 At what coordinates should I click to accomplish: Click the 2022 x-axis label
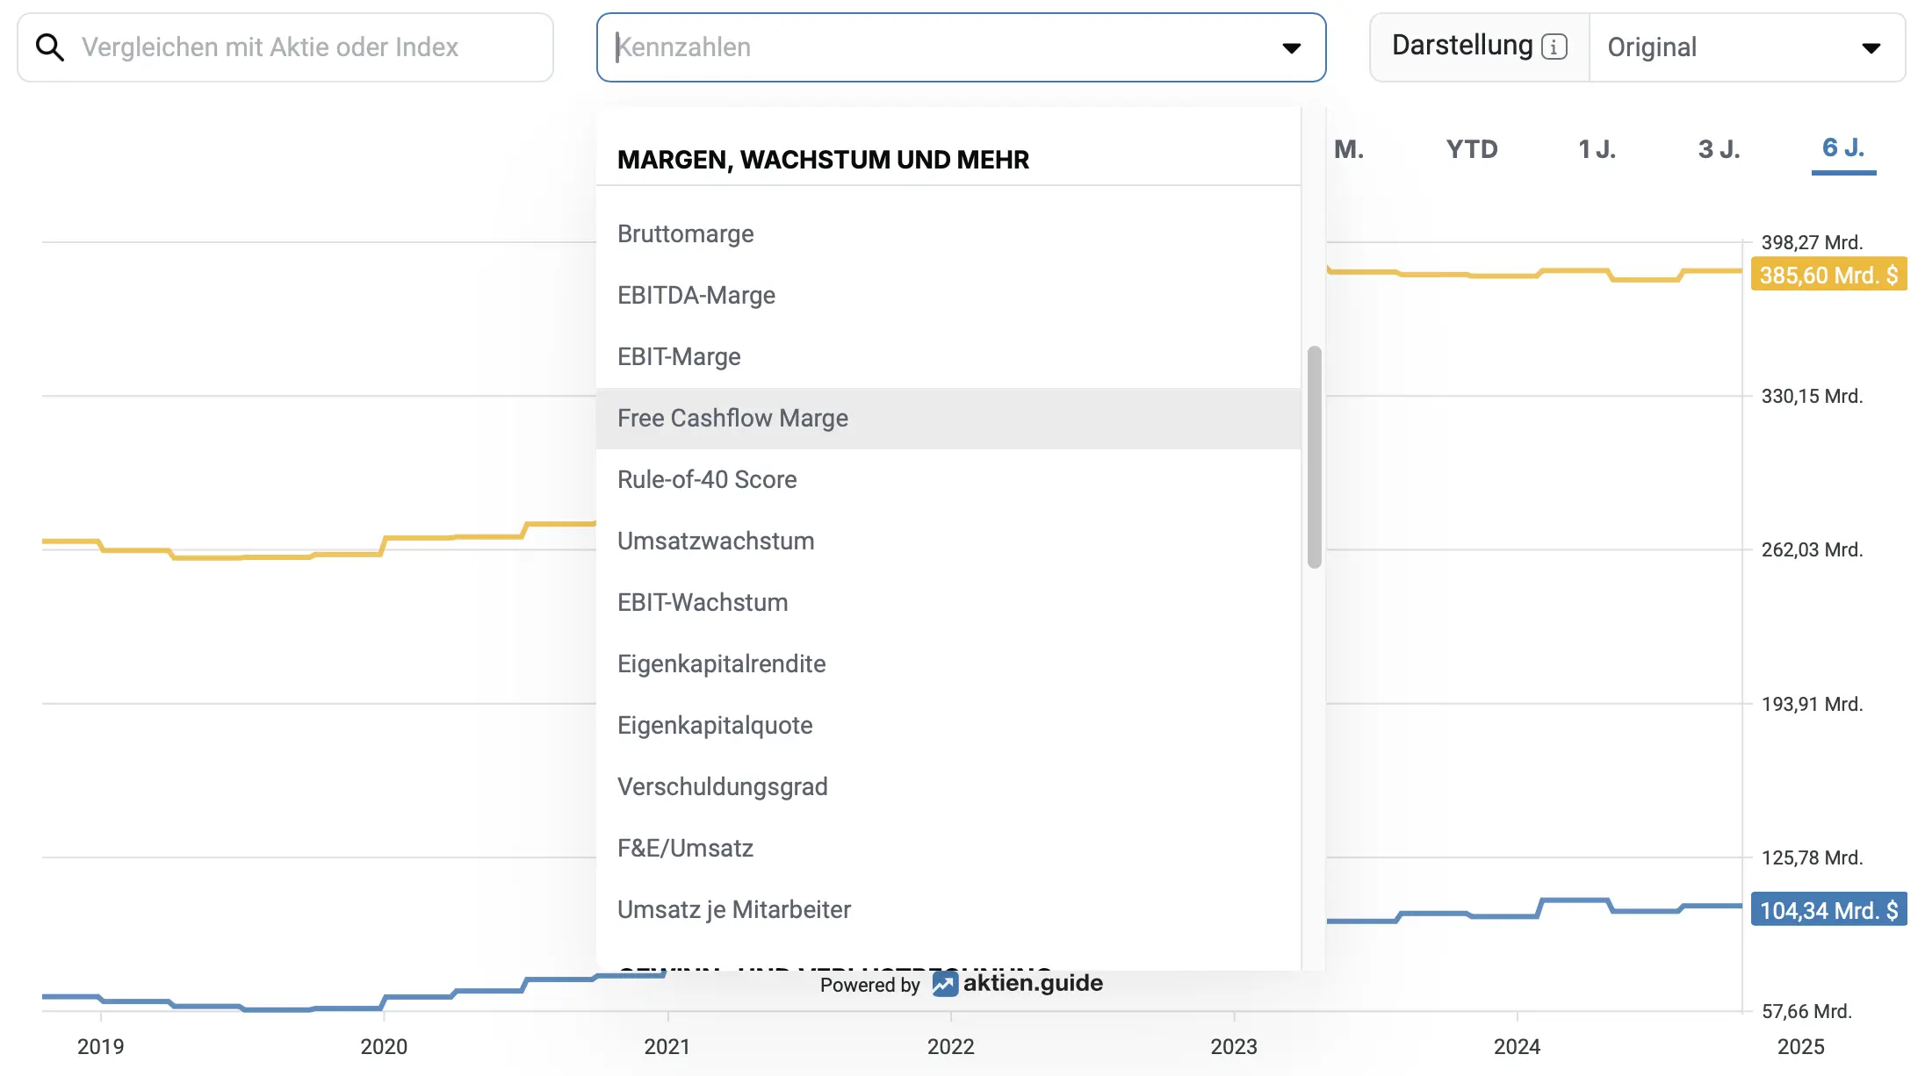[x=951, y=1047]
